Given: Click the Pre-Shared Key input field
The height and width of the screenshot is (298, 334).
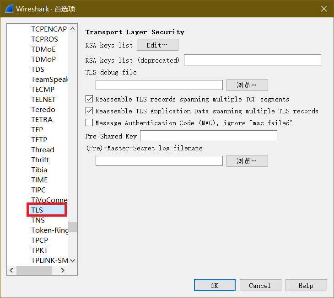Looking at the screenshot, I should click(x=208, y=136).
